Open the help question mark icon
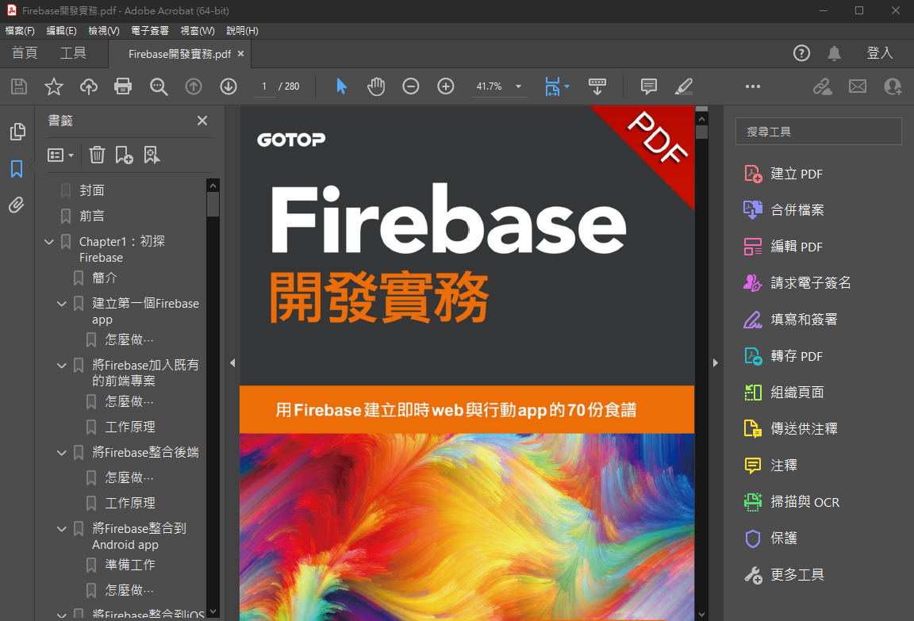This screenshot has height=621, width=914. tap(801, 54)
